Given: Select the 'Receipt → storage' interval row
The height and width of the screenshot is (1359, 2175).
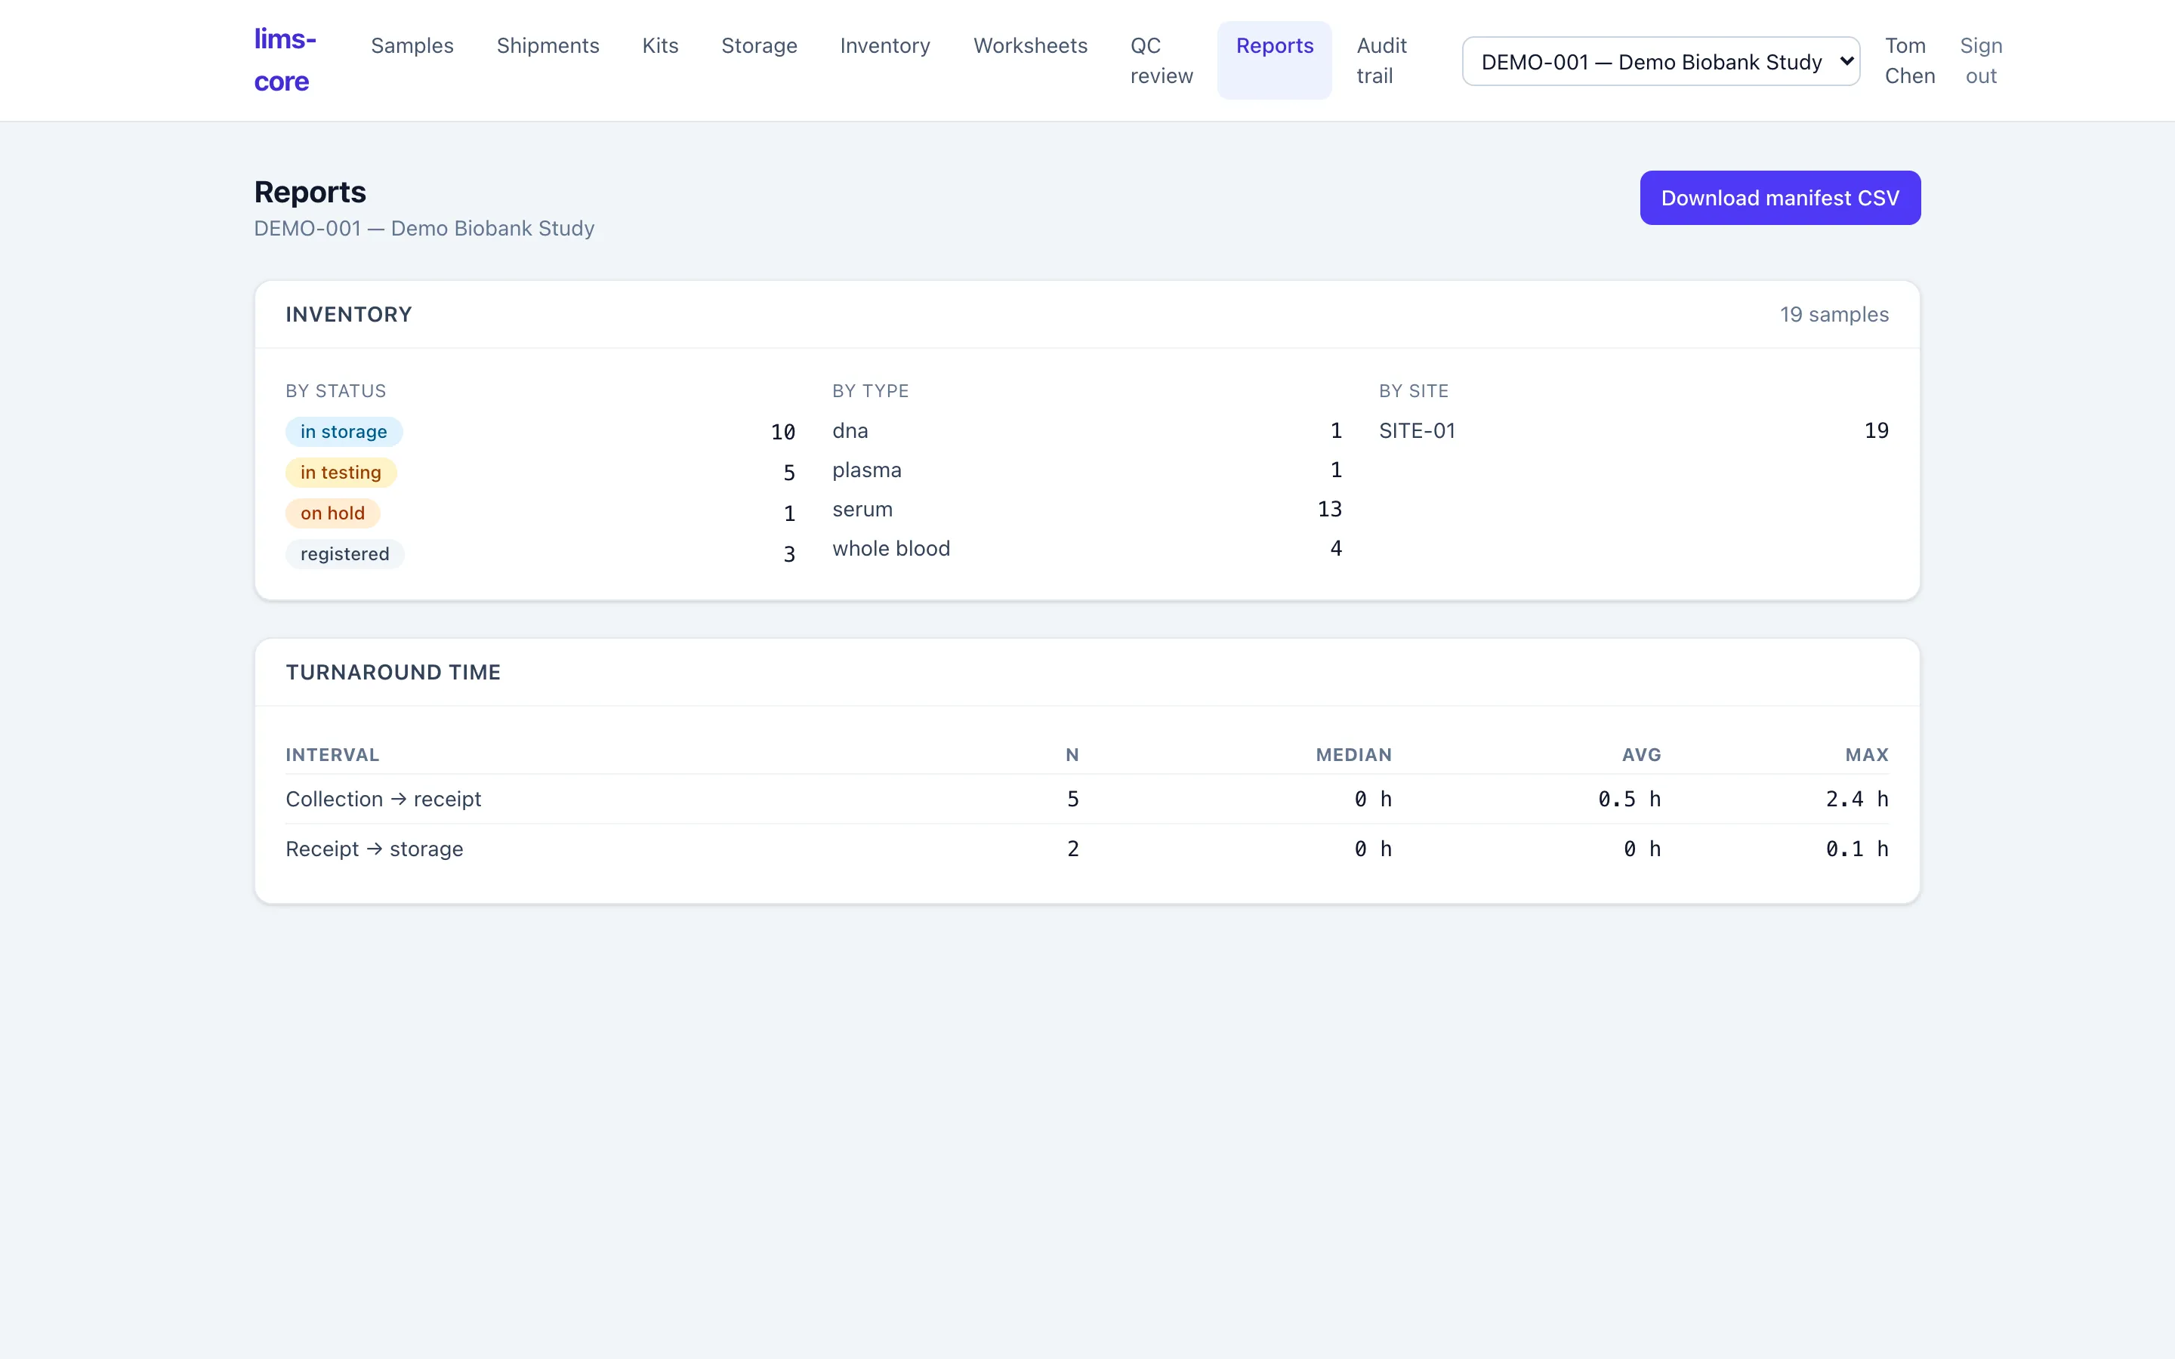Looking at the screenshot, I should pos(1087,849).
